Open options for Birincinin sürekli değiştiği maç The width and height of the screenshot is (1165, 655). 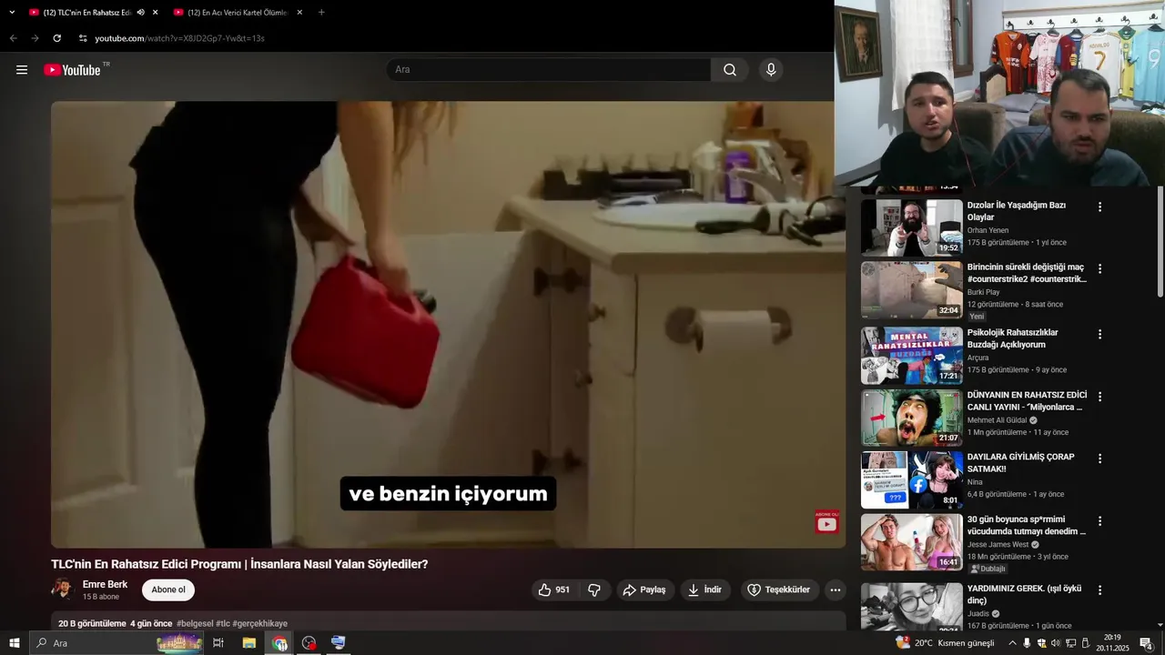tap(1099, 268)
